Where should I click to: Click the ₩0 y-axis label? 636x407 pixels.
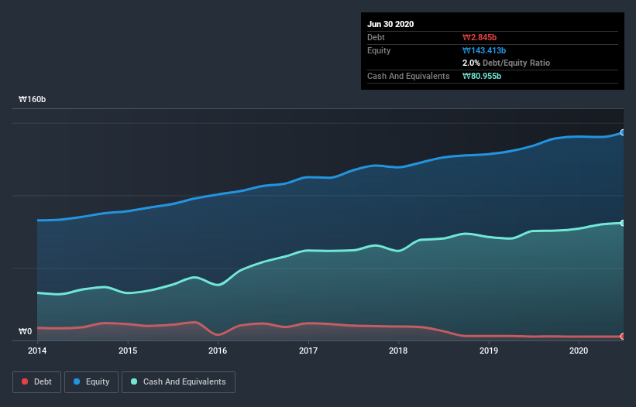point(25,331)
